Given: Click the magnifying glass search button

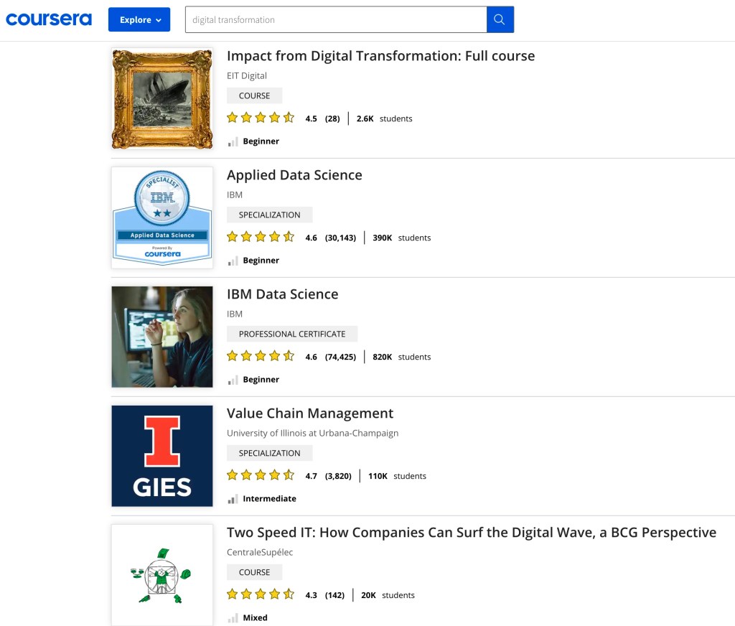Looking at the screenshot, I should click(x=500, y=20).
